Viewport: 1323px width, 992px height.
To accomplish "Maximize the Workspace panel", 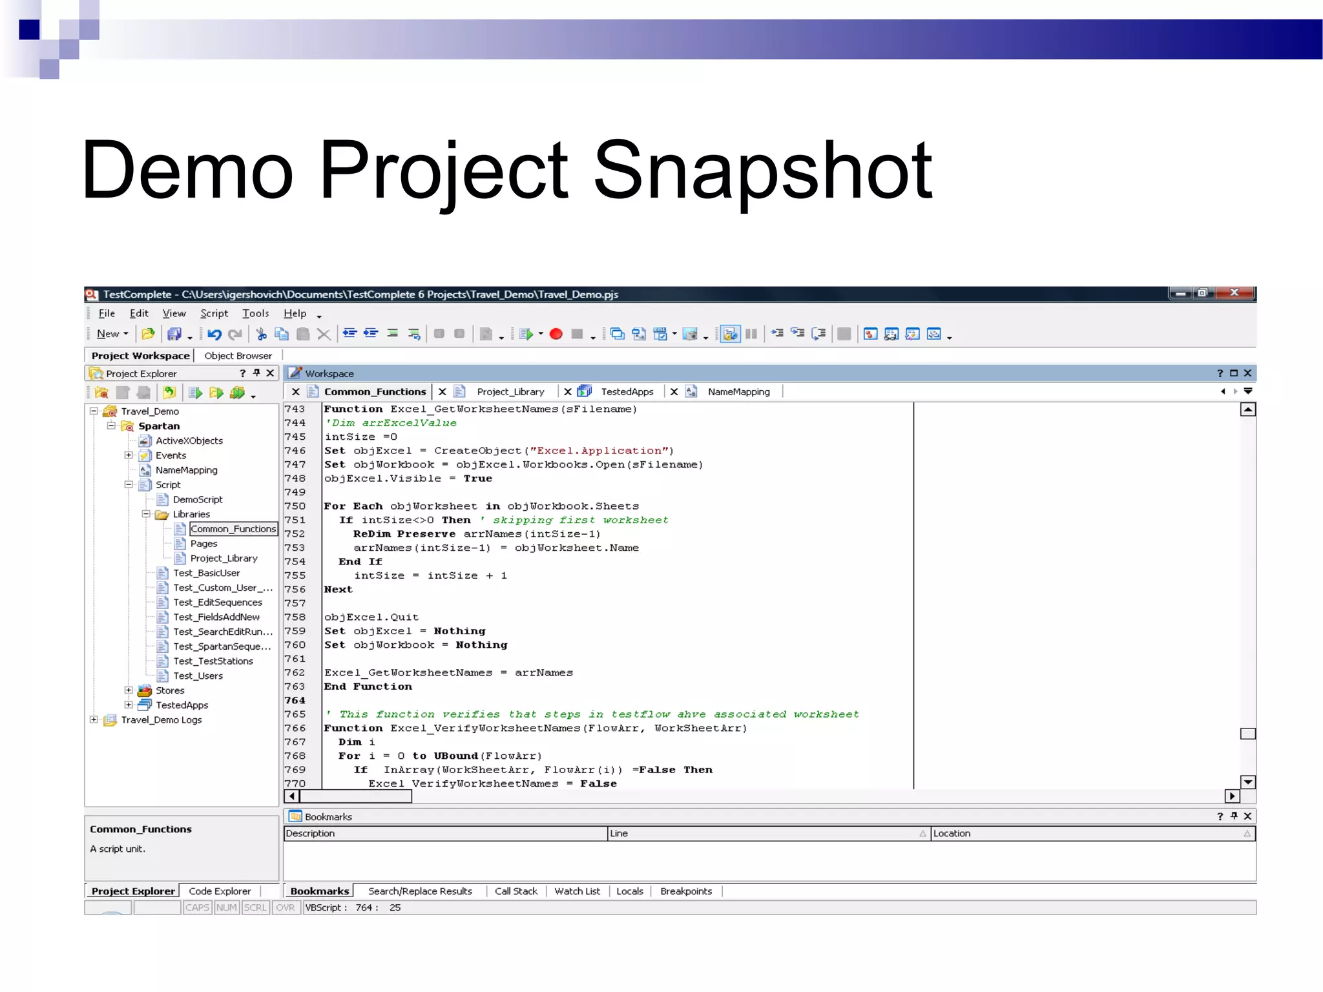I will (1234, 373).
